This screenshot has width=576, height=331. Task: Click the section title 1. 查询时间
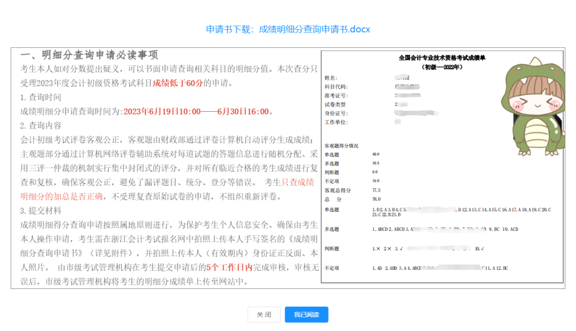coord(41,97)
